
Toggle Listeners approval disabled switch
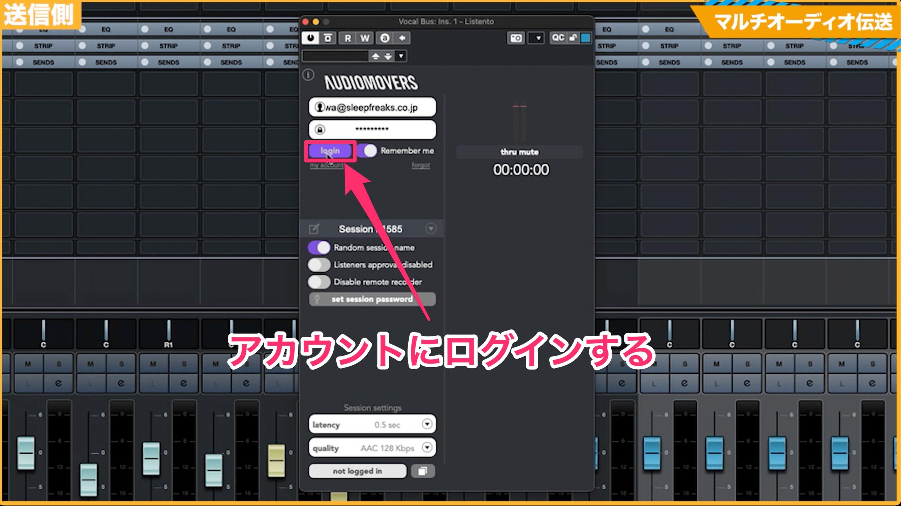point(319,265)
